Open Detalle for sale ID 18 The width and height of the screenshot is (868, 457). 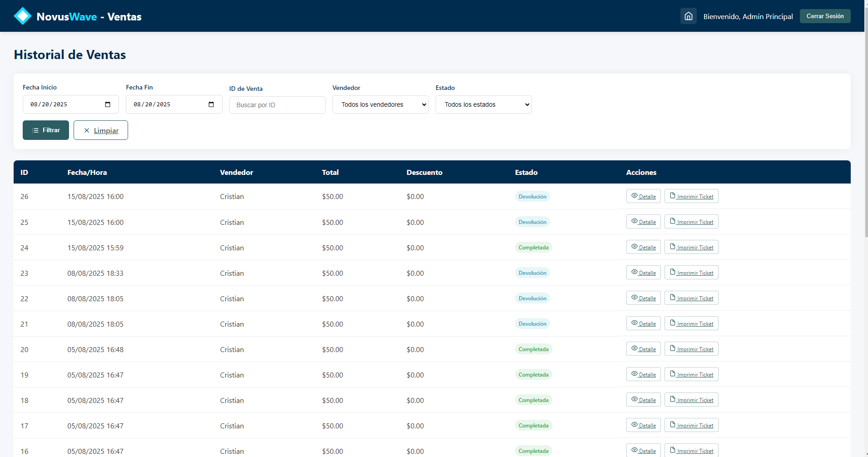[643, 400]
